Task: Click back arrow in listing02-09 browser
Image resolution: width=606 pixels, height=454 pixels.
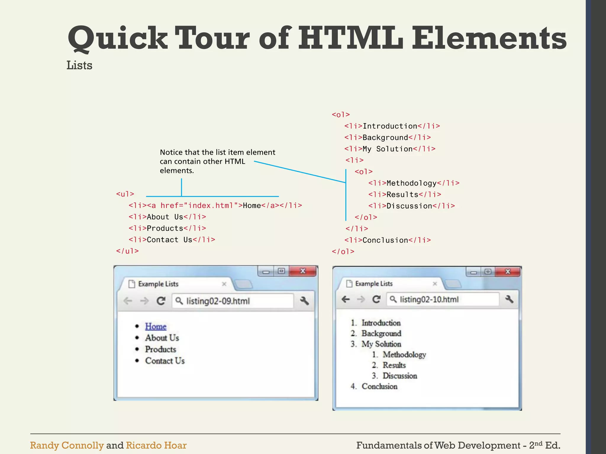Action: click(x=128, y=301)
